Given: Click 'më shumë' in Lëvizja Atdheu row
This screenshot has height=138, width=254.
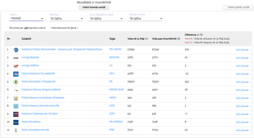Looking at the screenshot, I should 243,66.
